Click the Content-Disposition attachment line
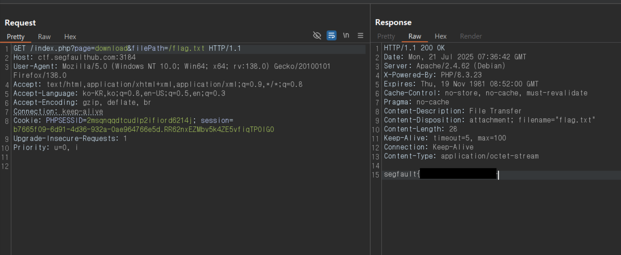621x255 pixels. (490, 120)
